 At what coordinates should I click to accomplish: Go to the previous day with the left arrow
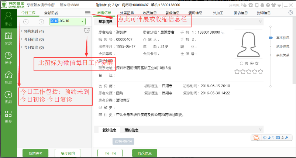click(26, 22)
